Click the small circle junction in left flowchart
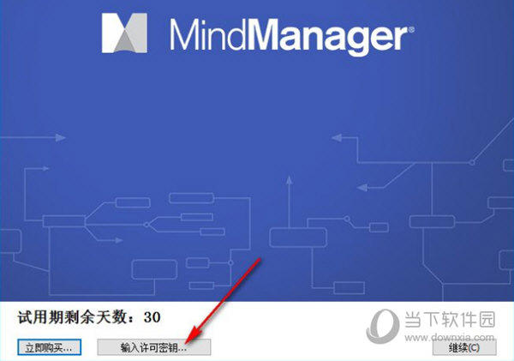This screenshot has height=361, width=514. pos(146,225)
